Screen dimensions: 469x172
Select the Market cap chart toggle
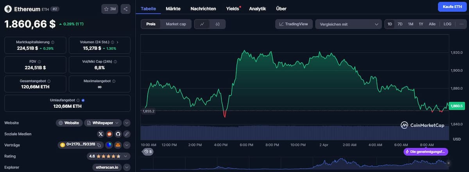(x=176, y=24)
